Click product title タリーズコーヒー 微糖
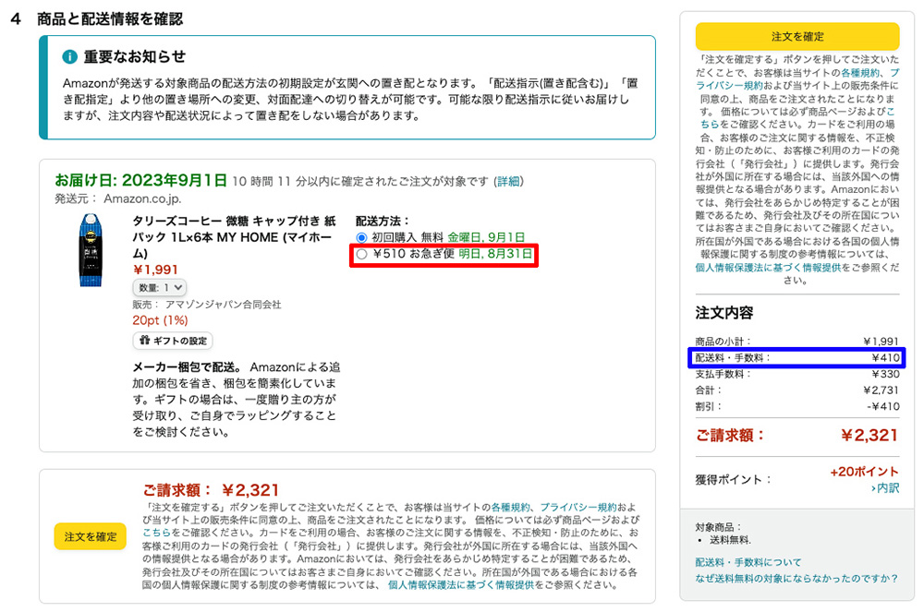The width and height of the screenshot is (924, 612). (x=234, y=237)
